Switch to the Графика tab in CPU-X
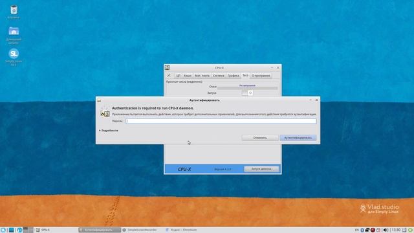Screen dimensions: 414x233 point(234,76)
